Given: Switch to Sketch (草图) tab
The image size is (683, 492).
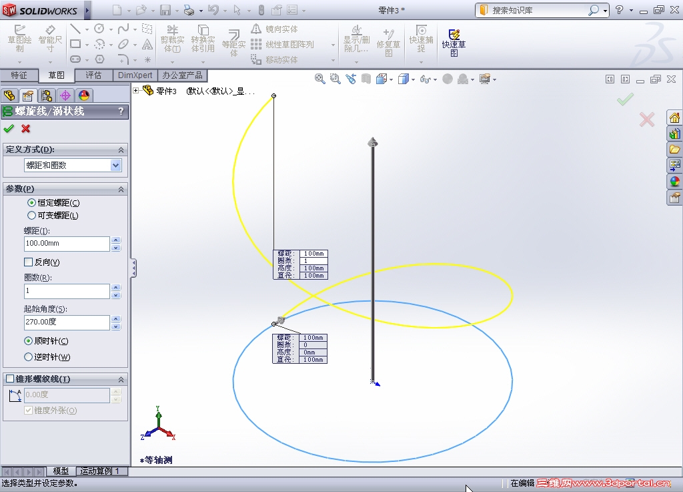Looking at the screenshot, I should (x=56, y=75).
